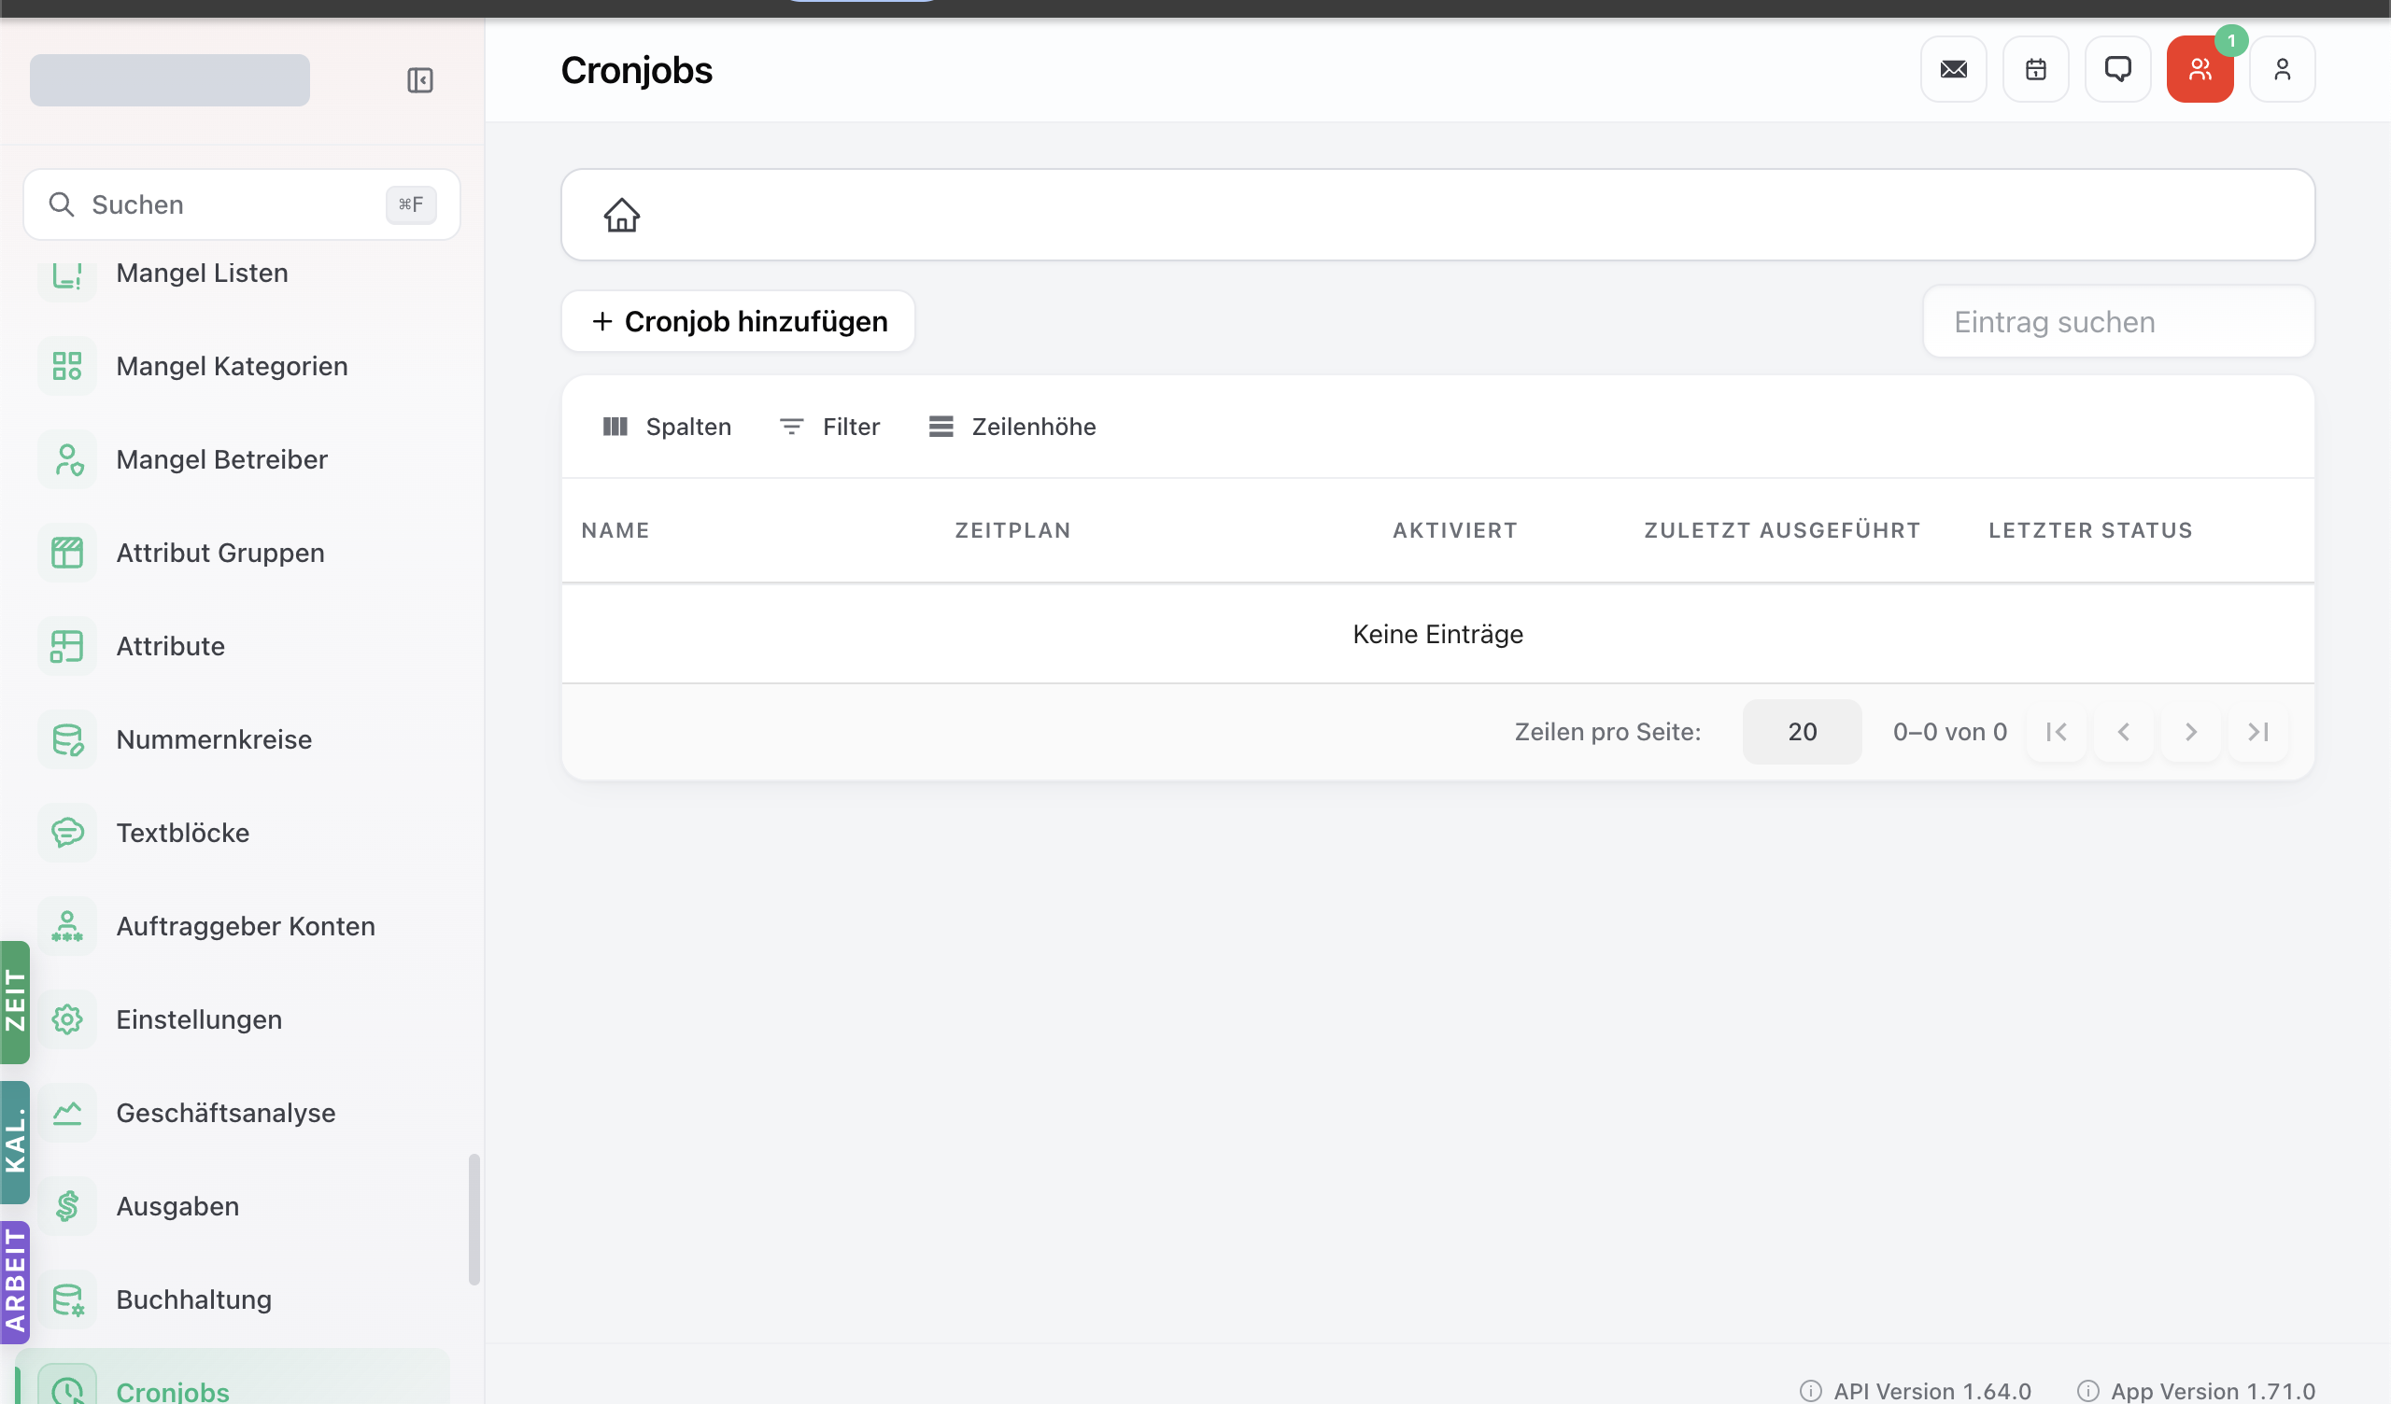
Task: Open the ZEIT side tab
Action: tap(15, 1002)
